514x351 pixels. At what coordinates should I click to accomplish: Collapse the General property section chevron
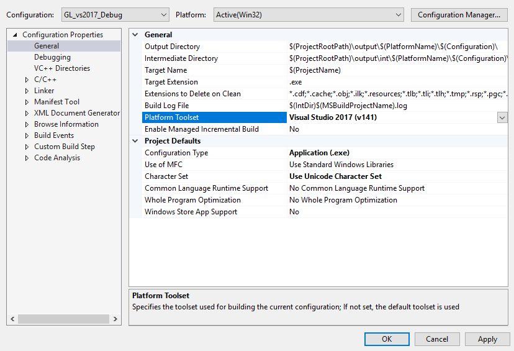coord(136,35)
